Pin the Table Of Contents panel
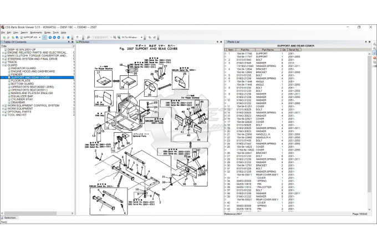This screenshot has height=249, width=377. [x=69, y=42]
